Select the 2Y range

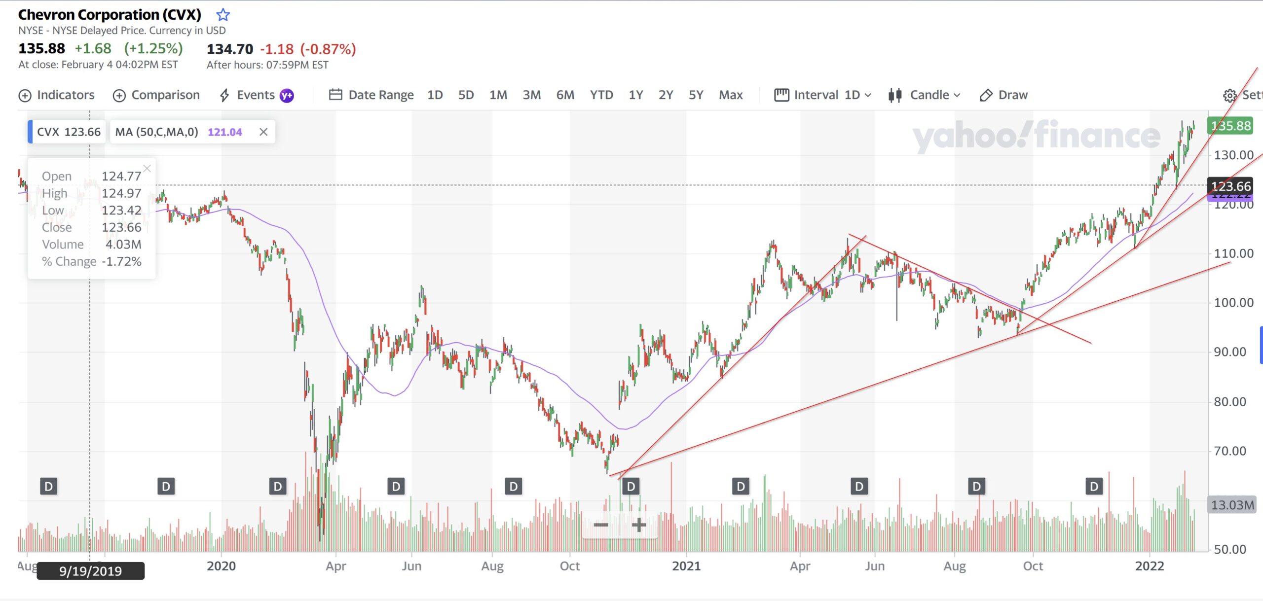click(666, 95)
